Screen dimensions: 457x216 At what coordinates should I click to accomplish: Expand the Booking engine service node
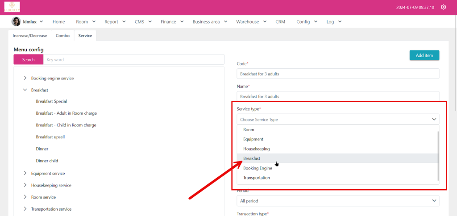click(x=25, y=78)
